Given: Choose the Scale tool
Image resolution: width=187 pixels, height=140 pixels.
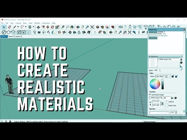Looking at the screenshot, I should pos(57,27).
